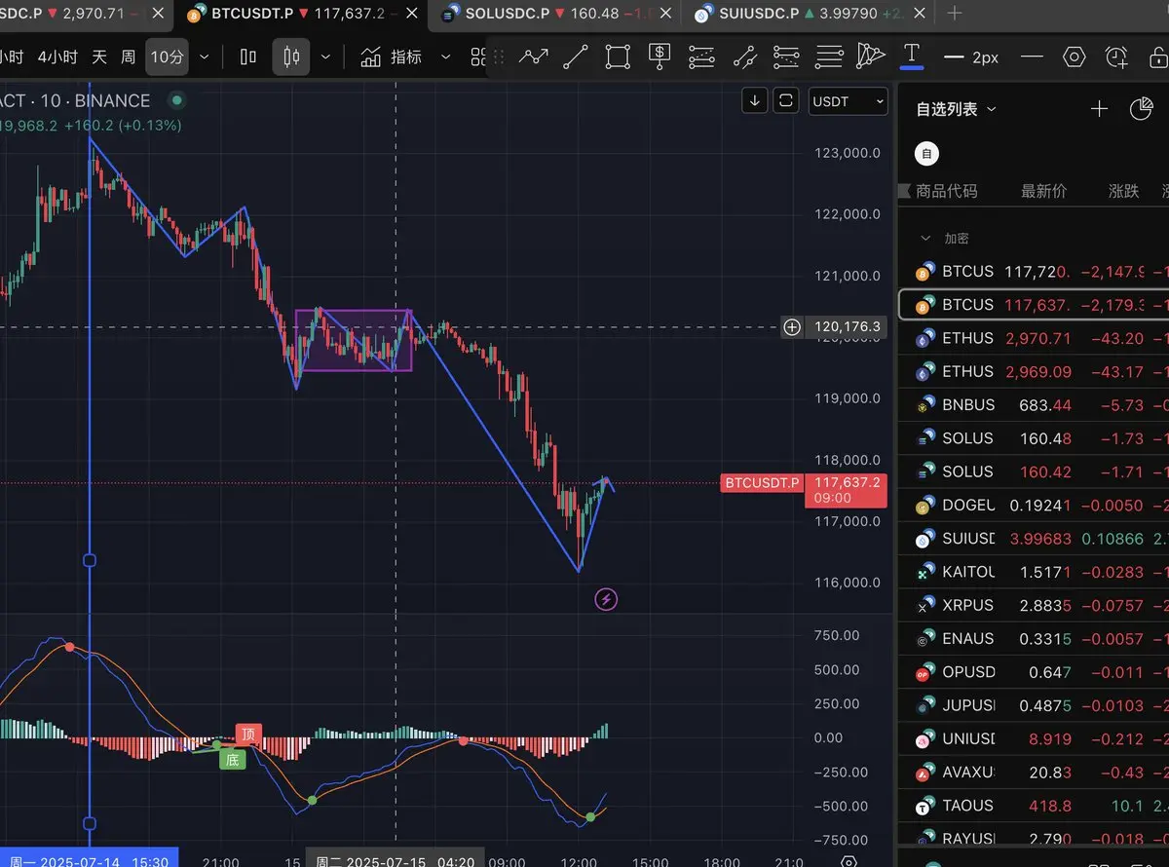Open the indicator templates grid icon
Screen dimensions: 1169x867
coord(477,57)
